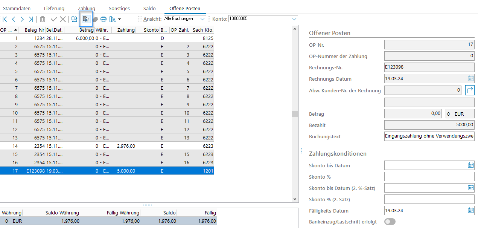Viewport: 478px width, 228px height.
Task: Open the Zahlung tab
Action: [87, 8]
